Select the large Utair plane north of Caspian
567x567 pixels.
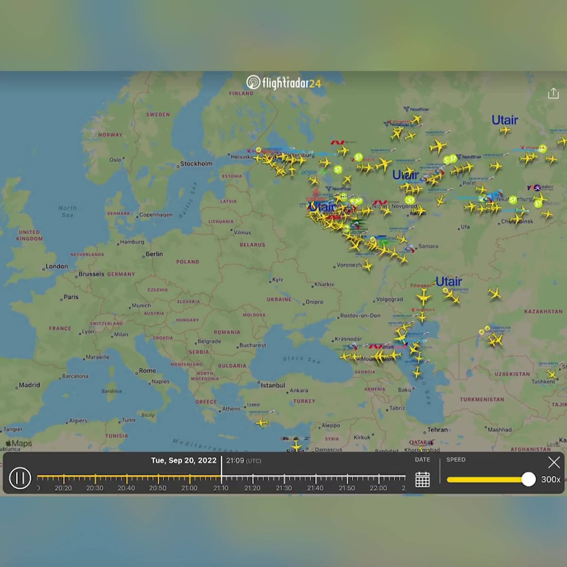point(424,297)
